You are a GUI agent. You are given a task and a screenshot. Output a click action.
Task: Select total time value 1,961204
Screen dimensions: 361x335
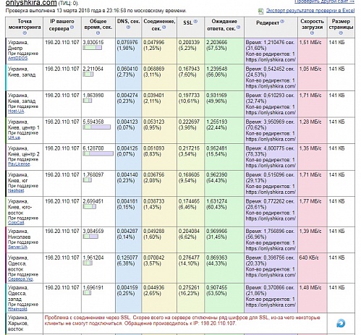93,258
